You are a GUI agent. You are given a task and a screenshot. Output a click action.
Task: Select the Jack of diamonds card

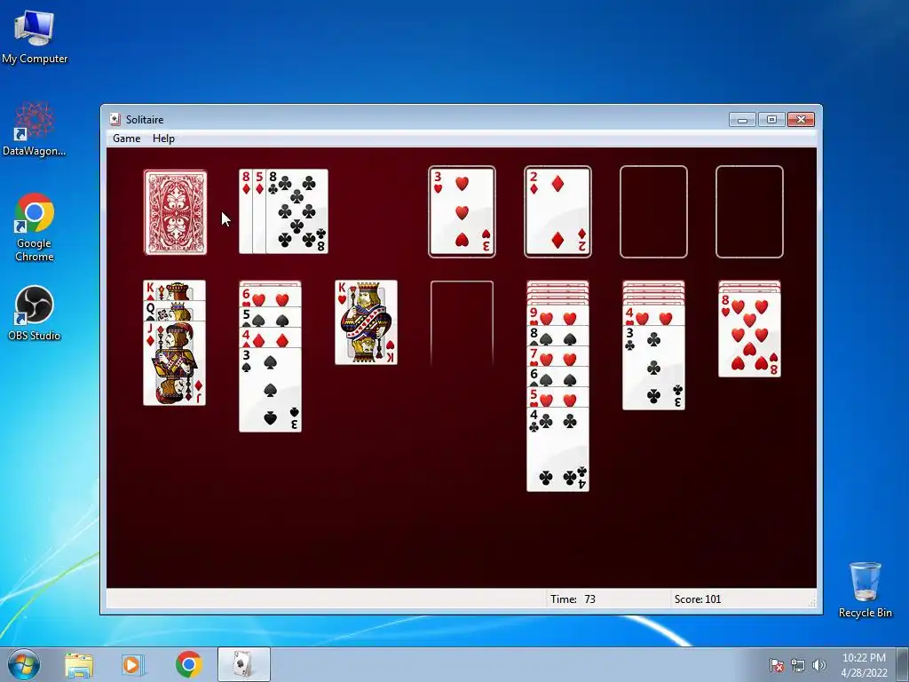click(x=175, y=363)
